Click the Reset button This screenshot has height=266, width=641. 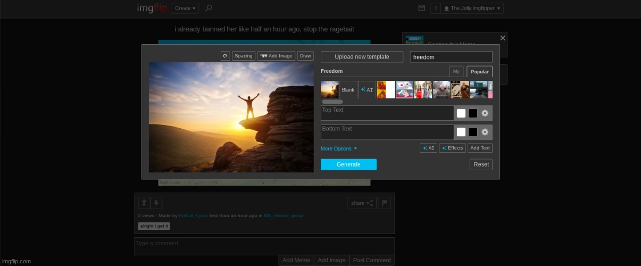481,164
